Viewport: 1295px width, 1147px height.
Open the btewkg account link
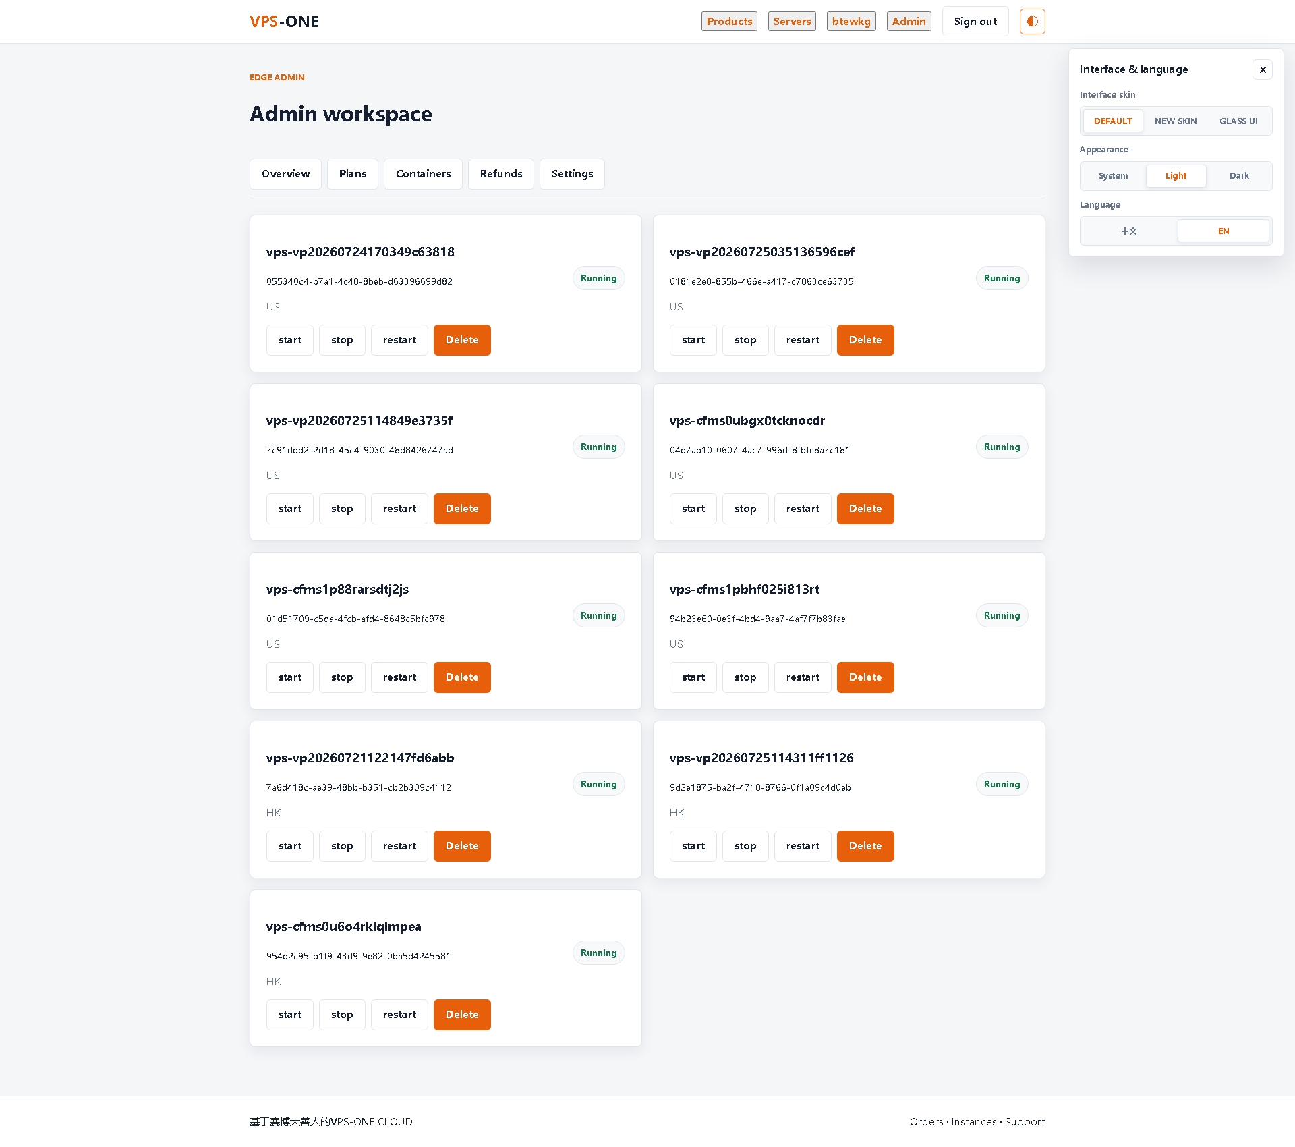pos(851,22)
